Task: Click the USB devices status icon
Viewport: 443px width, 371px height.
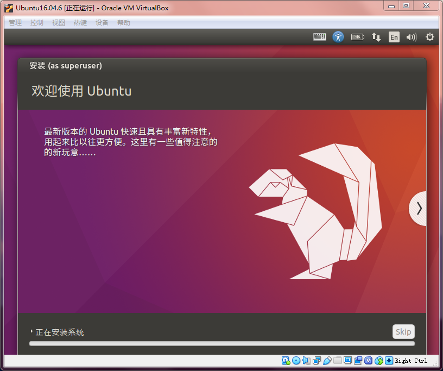Action: 327,361
